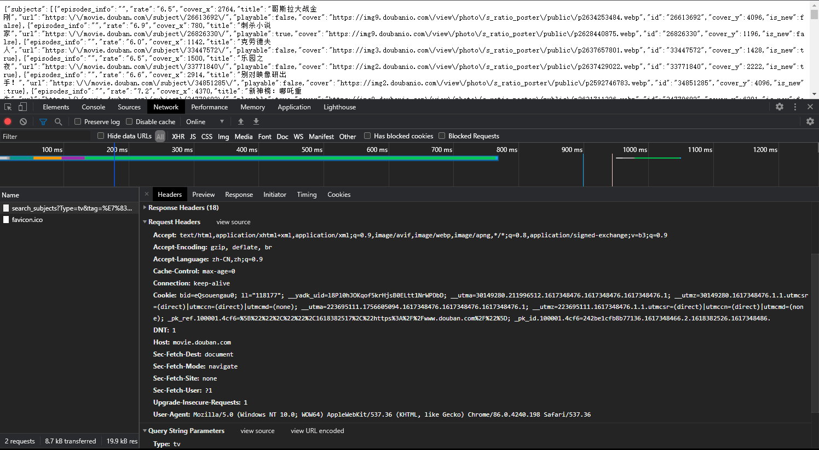Image resolution: width=819 pixels, height=450 pixels.
Task: Click the green request bar in overview timeline
Action: point(291,158)
